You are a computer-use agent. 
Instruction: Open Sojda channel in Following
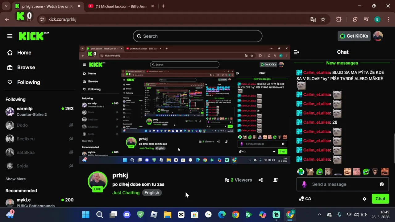tap(39, 166)
